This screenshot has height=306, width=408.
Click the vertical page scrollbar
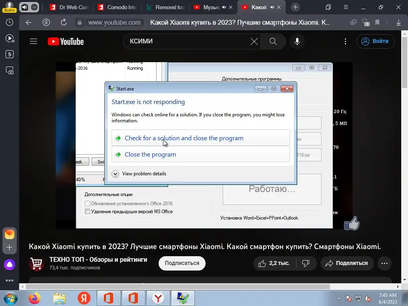405,63
